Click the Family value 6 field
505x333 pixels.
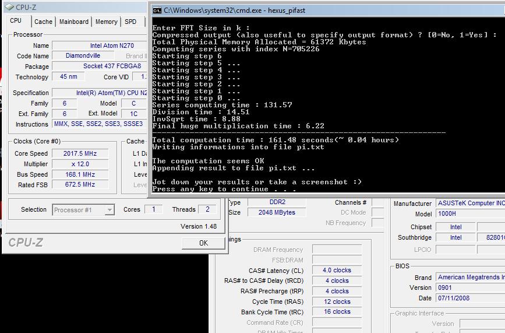(x=65, y=103)
